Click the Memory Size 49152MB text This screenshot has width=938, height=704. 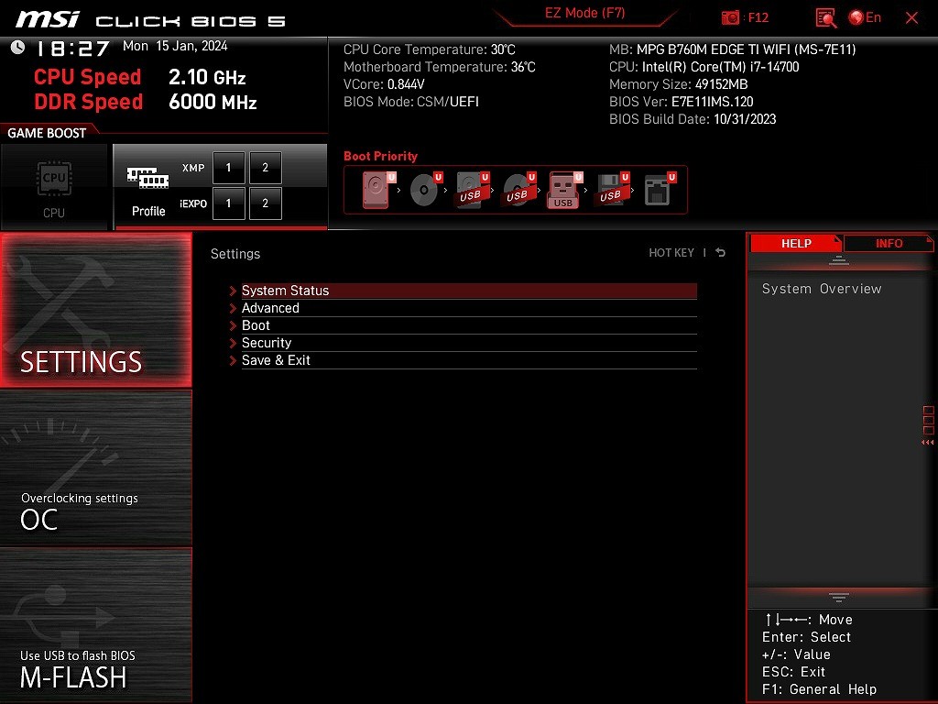678,84
